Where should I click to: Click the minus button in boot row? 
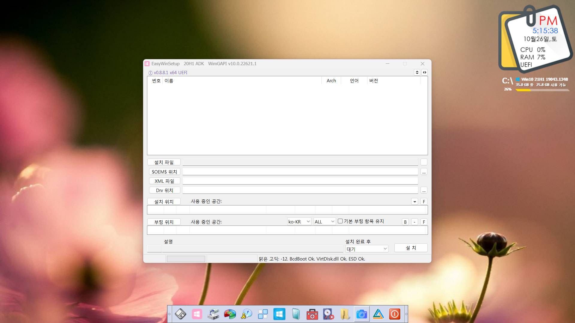pos(414,222)
